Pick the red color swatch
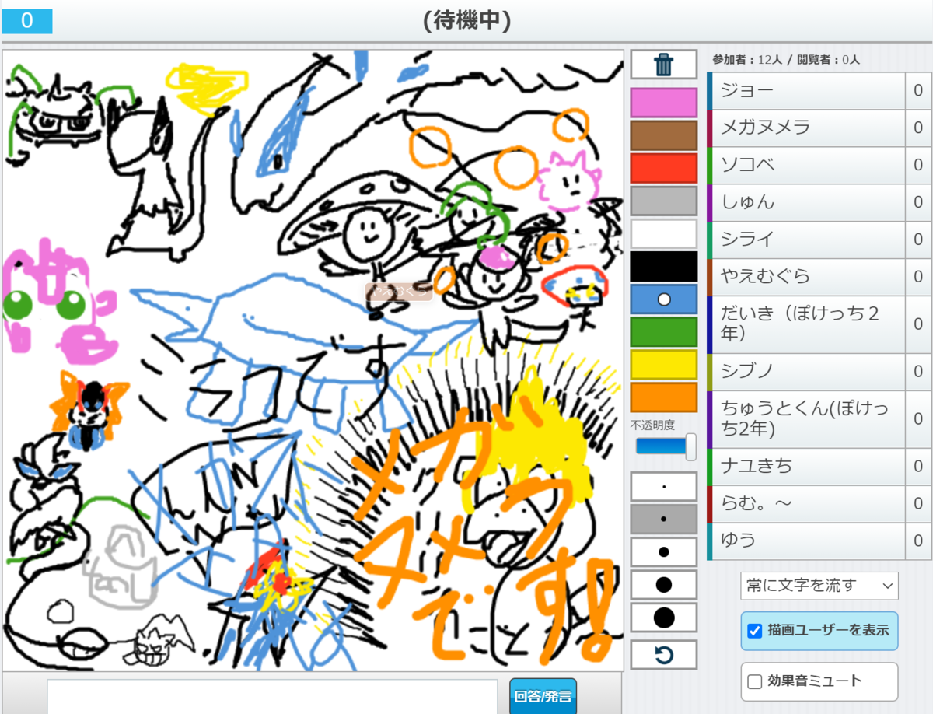Viewport: 933px width, 714px height. coord(663,168)
